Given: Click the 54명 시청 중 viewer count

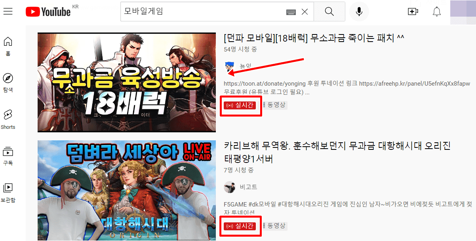Looking at the screenshot, I should click(x=240, y=49).
